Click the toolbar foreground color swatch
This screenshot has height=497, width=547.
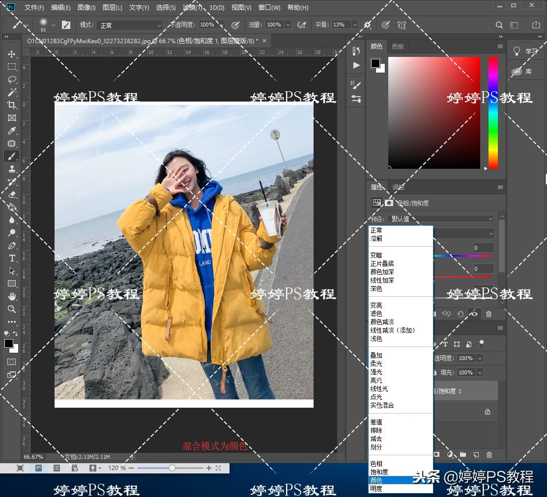point(9,343)
